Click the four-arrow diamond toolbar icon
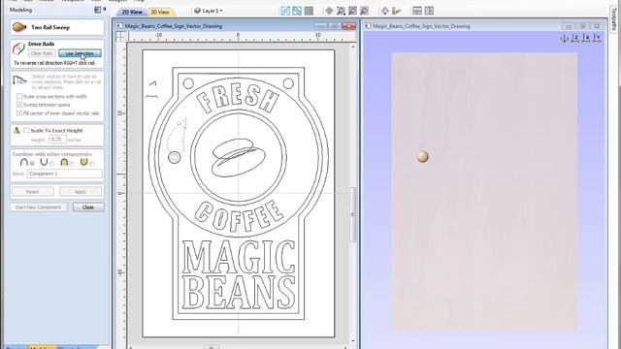Image resolution: width=621 pixels, height=349 pixels. pyautogui.click(x=385, y=11)
